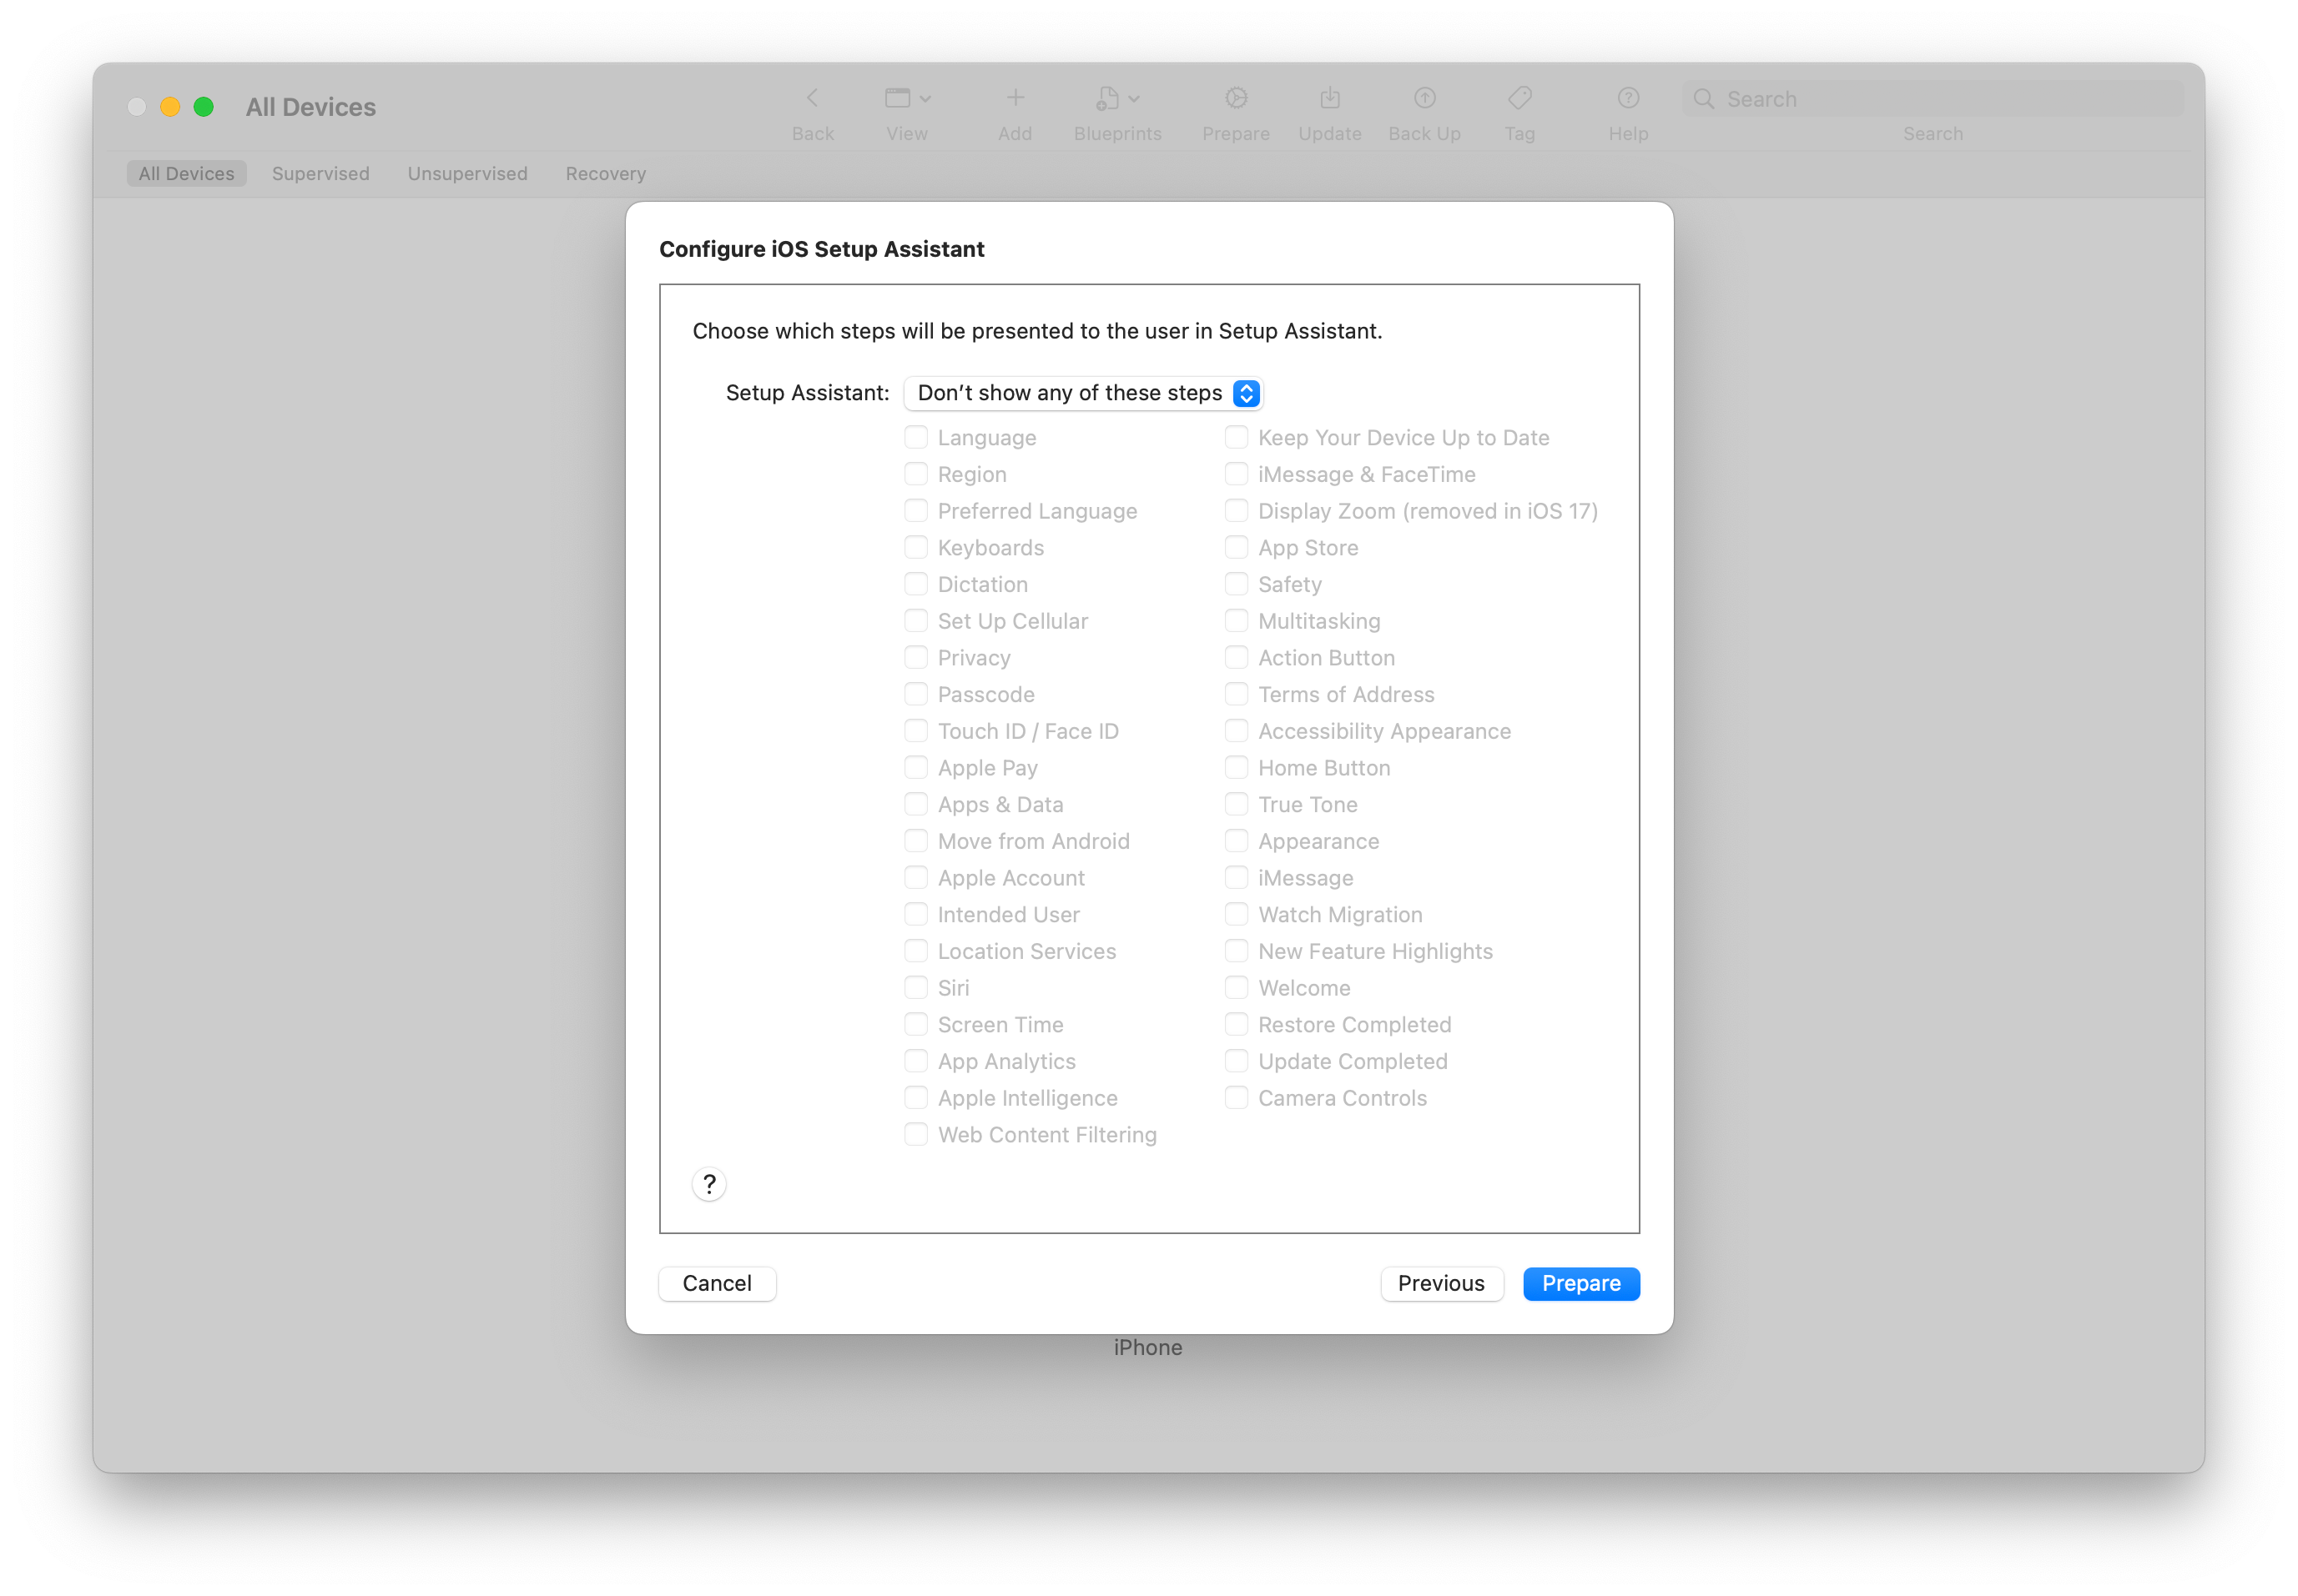2298x1596 pixels.
Task: Open the Blueprints toolbar icon
Action: [1106, 98]
